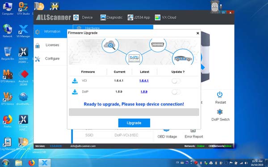Click the OBD connector icon in banner

[158, 45]
